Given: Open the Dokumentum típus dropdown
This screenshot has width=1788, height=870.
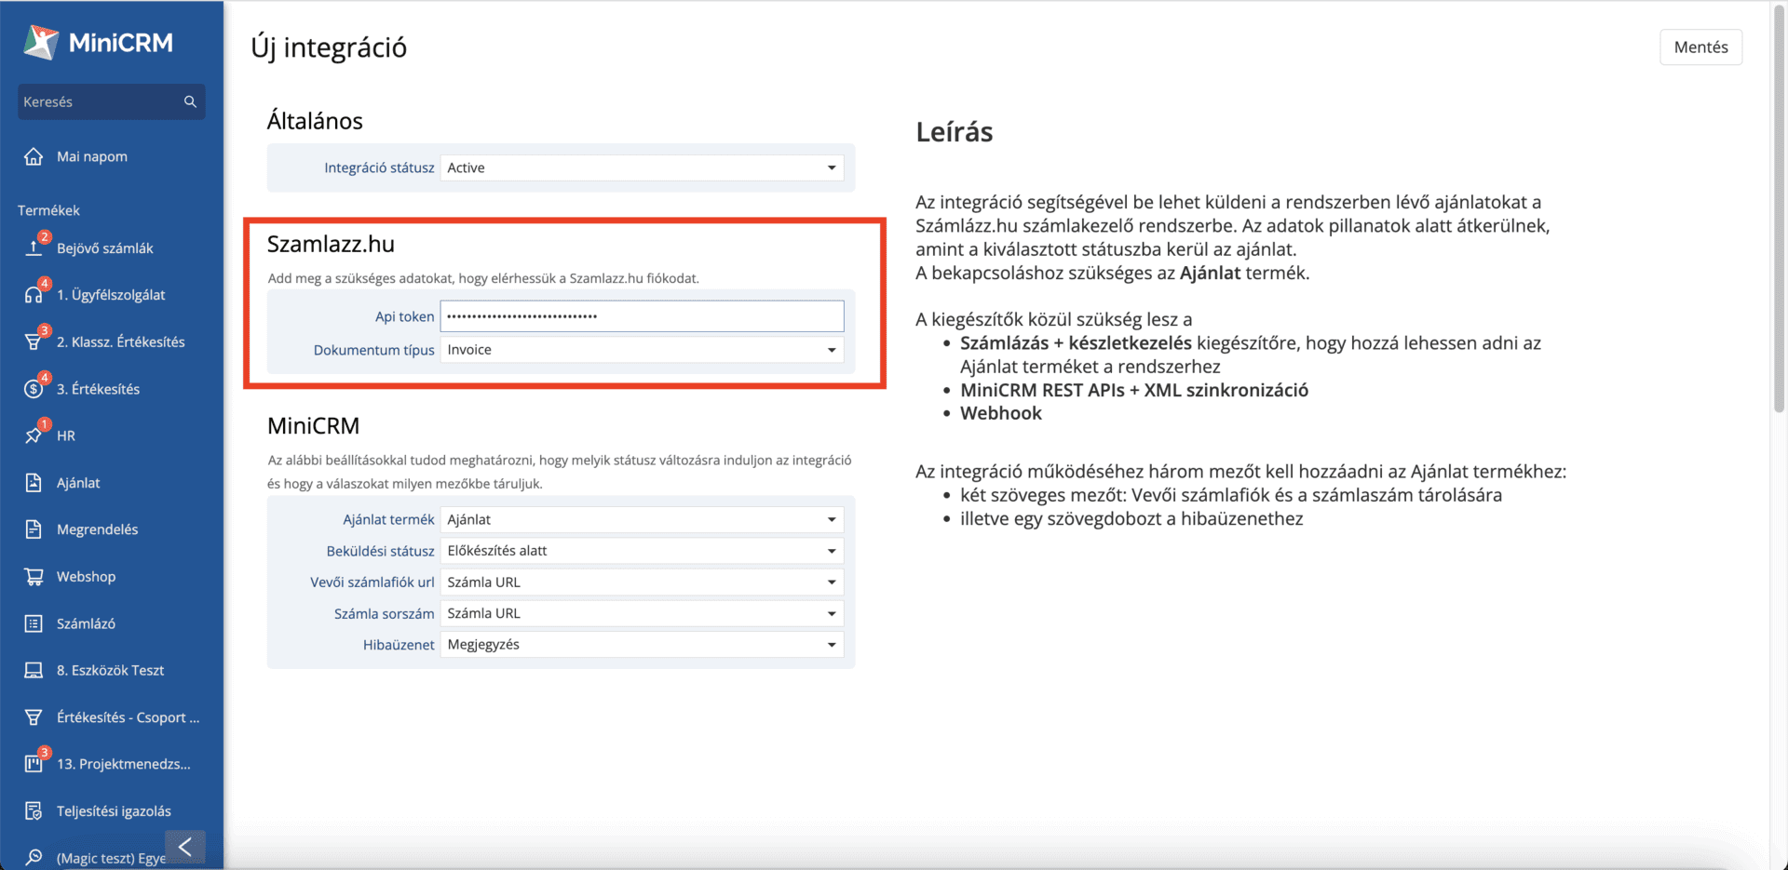Looking at the screenshot, I should (642, 350).
